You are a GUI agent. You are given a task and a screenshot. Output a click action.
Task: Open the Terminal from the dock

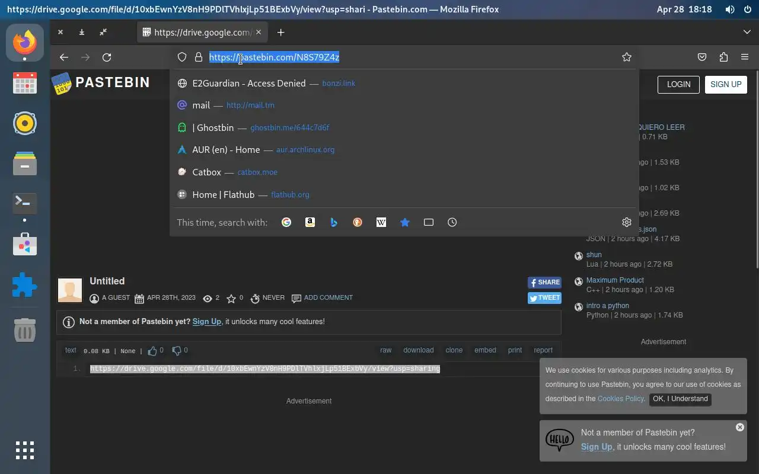[25, 204]
